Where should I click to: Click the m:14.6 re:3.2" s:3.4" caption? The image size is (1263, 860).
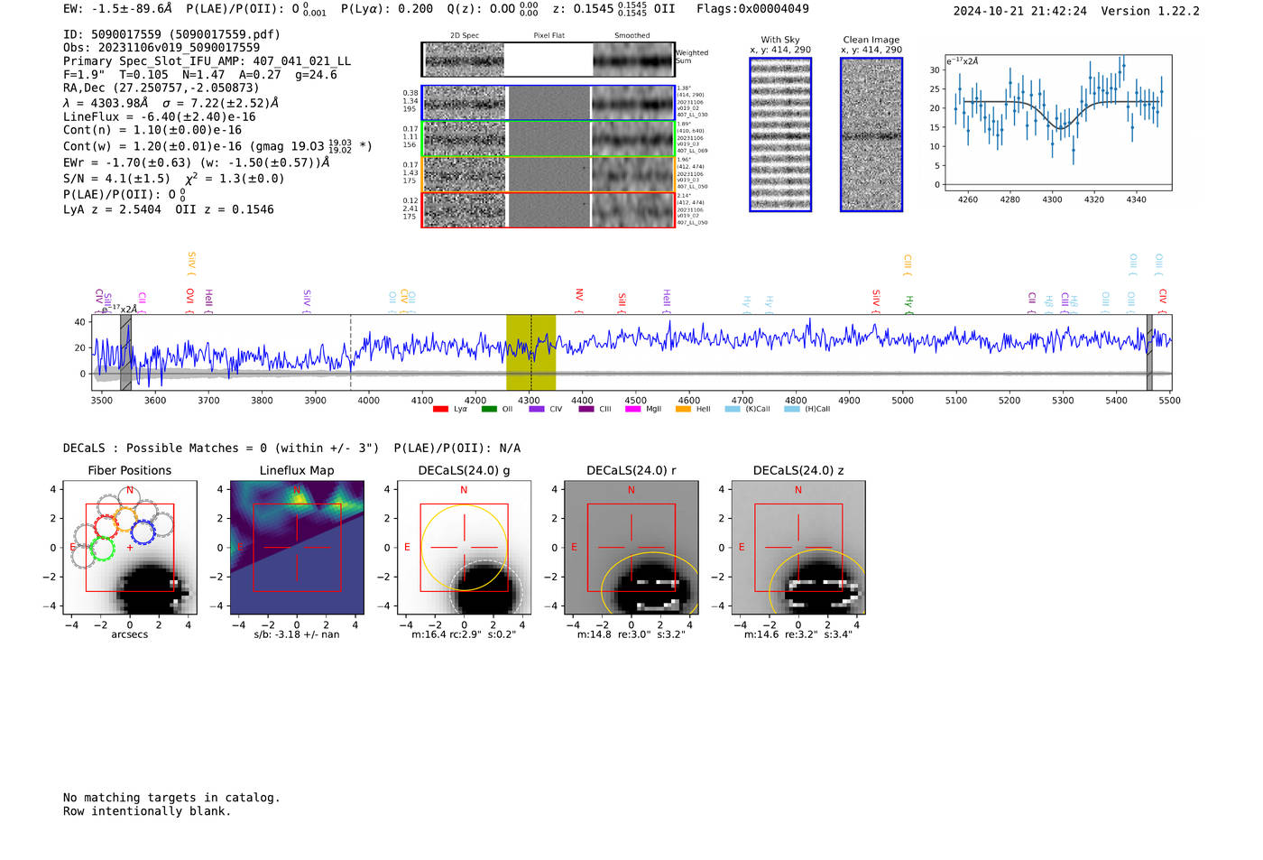tap(798, 634)
